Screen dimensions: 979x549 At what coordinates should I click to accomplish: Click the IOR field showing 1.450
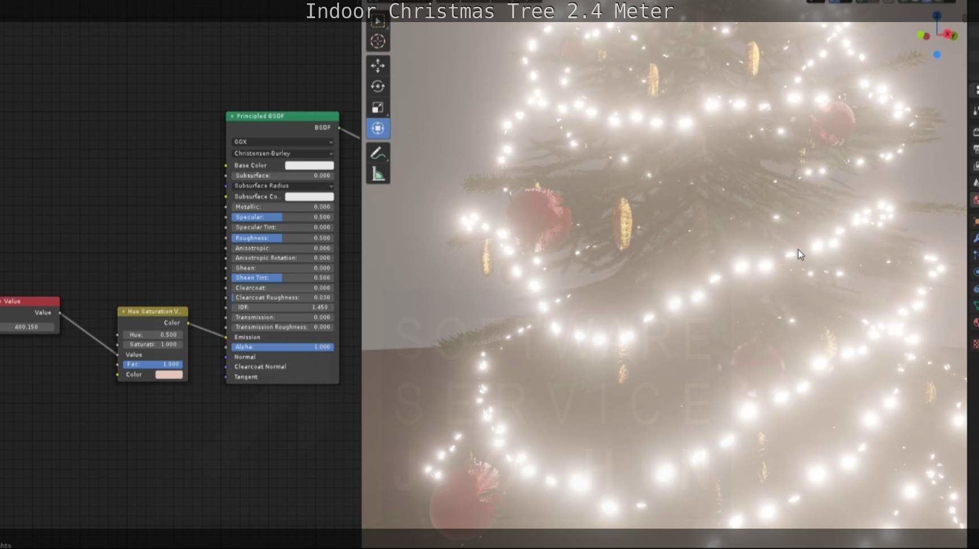[x=283, y=307]
